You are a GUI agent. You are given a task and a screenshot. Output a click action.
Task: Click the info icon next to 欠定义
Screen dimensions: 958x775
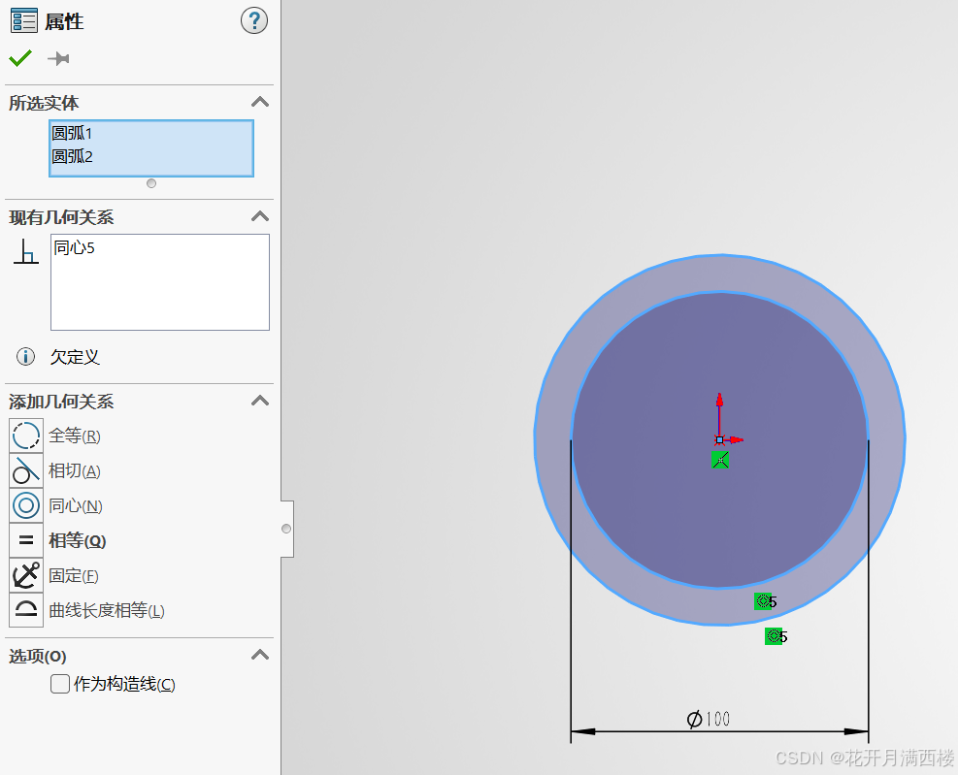(25, 357)
